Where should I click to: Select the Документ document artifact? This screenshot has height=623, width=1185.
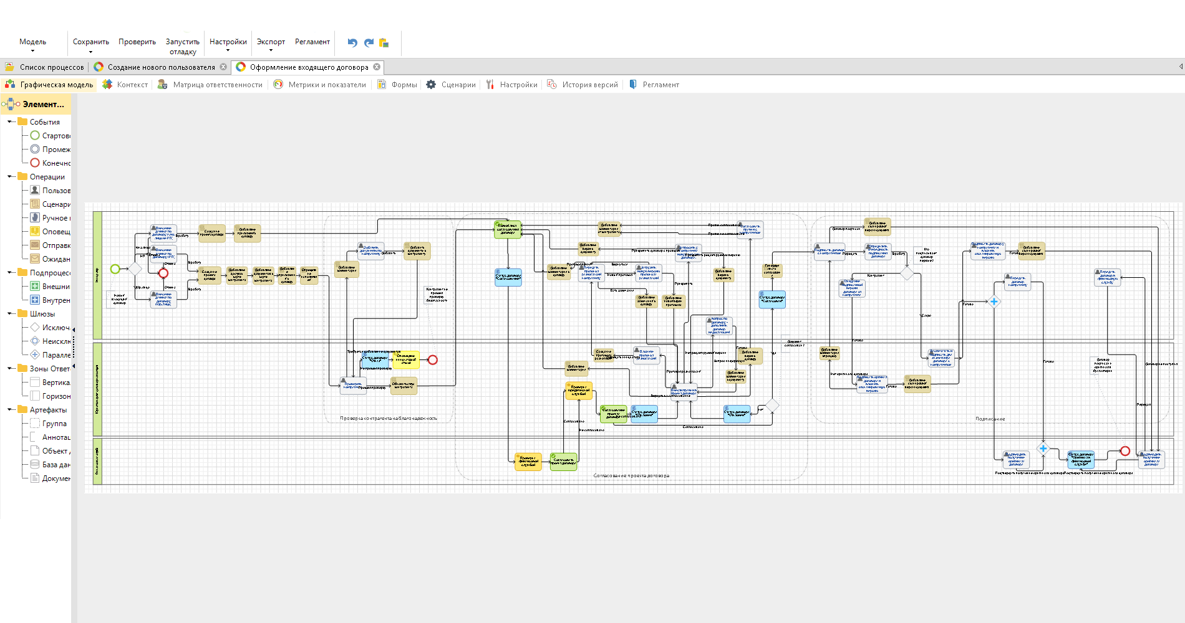50,478
